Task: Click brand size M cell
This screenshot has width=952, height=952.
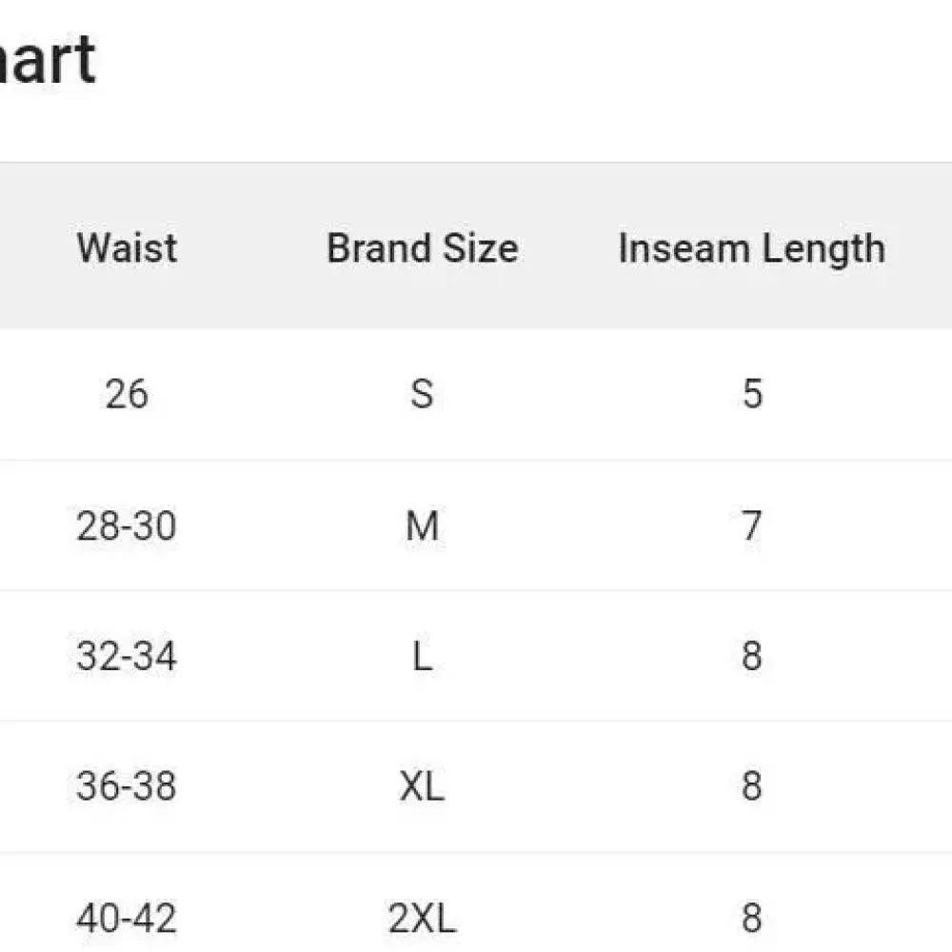Action: (x=422, y=526)
